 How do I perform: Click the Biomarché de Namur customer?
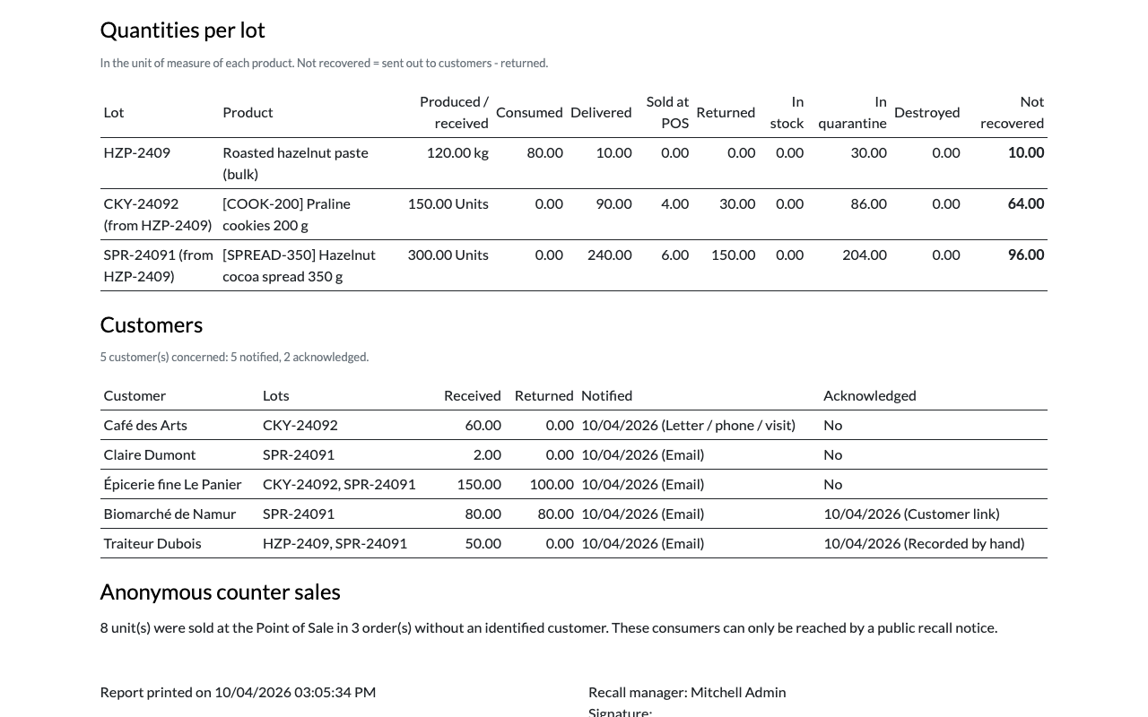point(170,514)
